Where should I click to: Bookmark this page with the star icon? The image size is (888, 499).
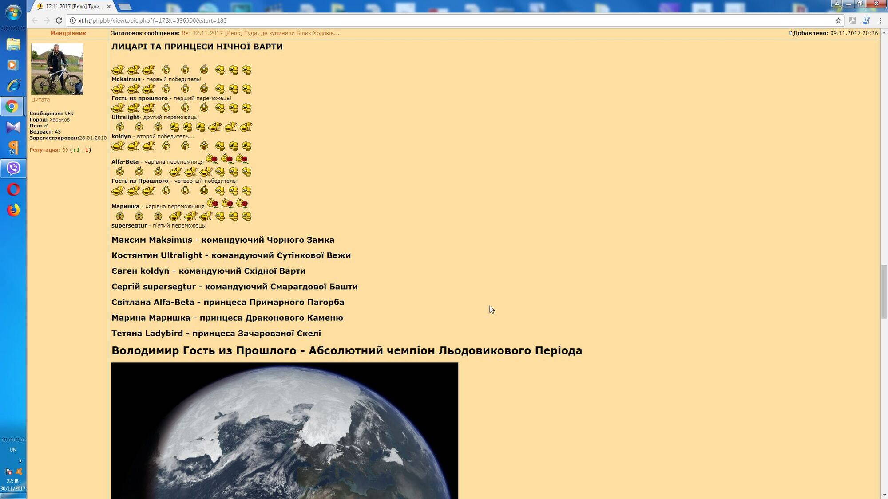pyautogui.click(x=838, y=20)
